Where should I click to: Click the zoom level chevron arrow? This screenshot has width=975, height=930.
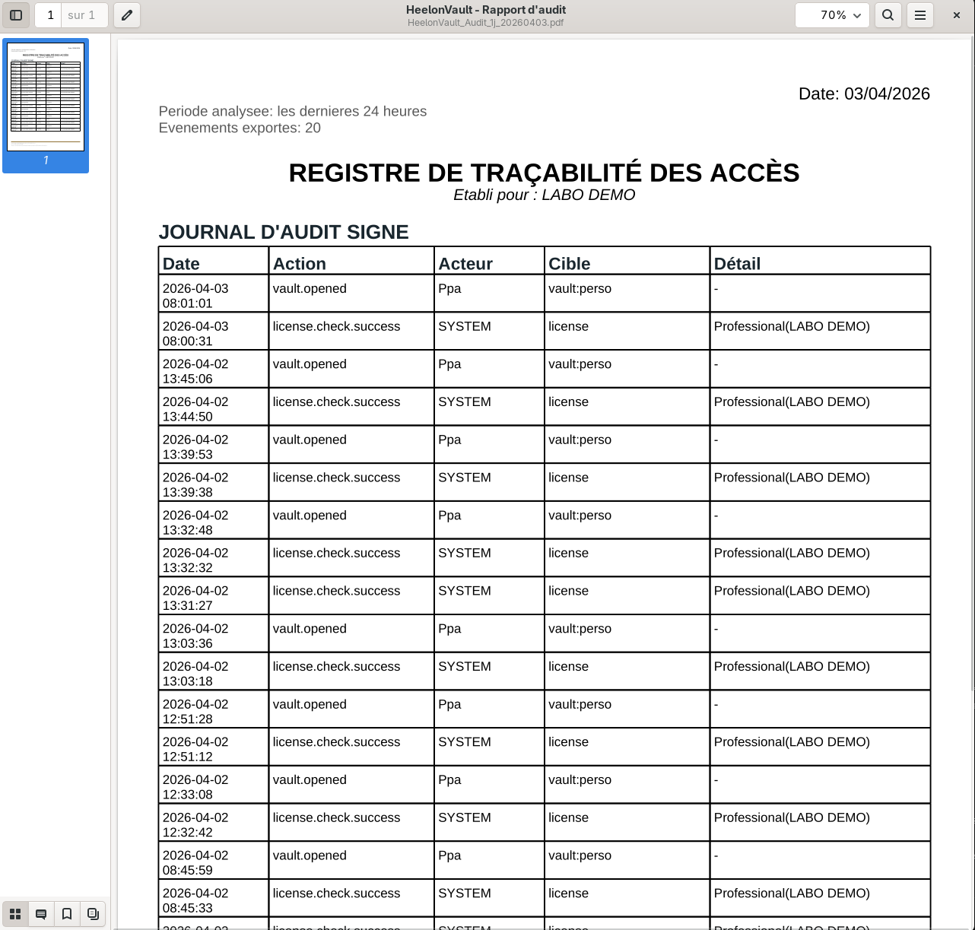pos(857,16)
